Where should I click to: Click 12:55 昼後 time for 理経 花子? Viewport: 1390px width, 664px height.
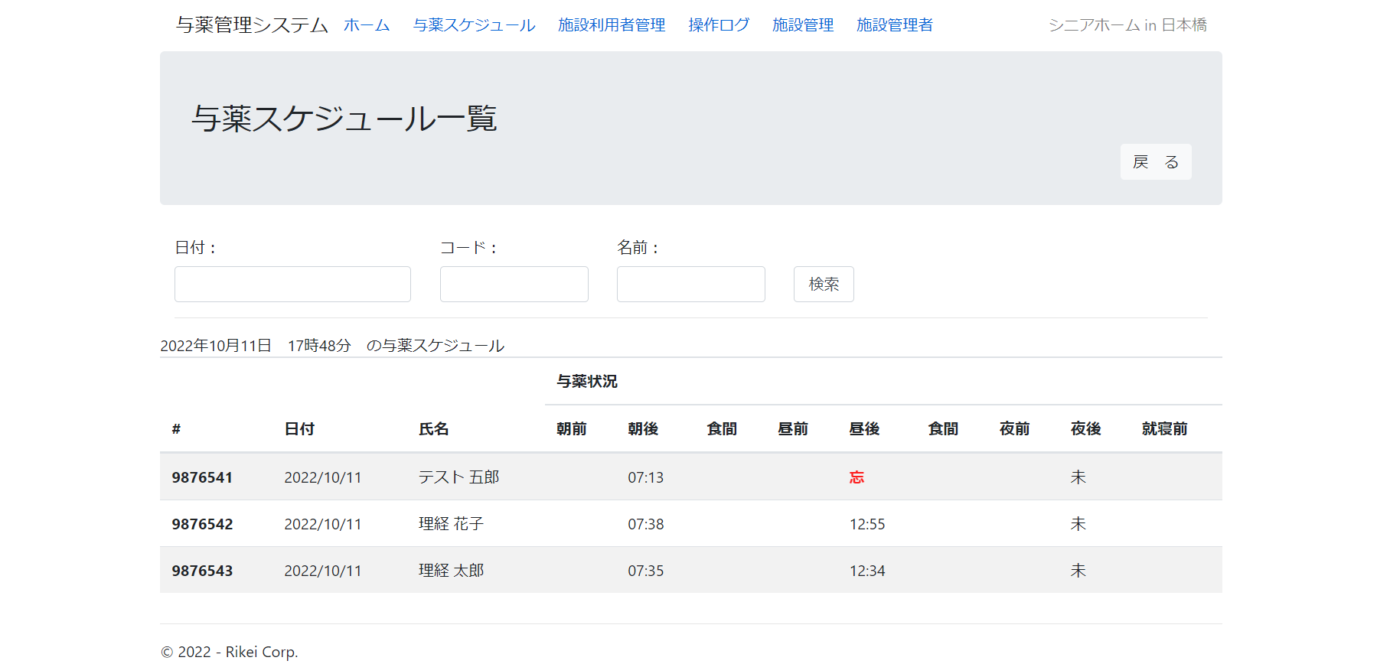pyautogui.click(x=867, y=524)
